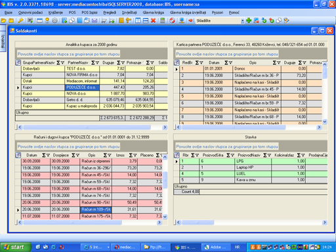Toggle sum on Iznos column in Računi grid
The image size is (336, 252).
point(131,156)
